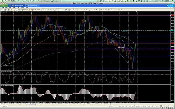Click the first Windows taskbar window button
Viewport: 175px width, 109px height.
point(18,6)
